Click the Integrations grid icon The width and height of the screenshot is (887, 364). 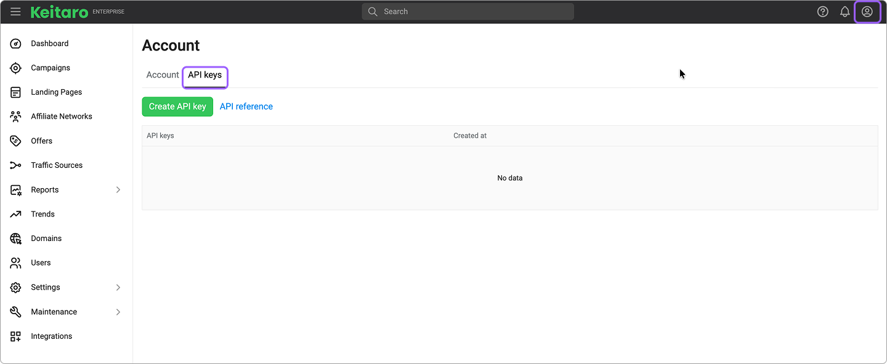pyautogui.click(x=16, y=336)
